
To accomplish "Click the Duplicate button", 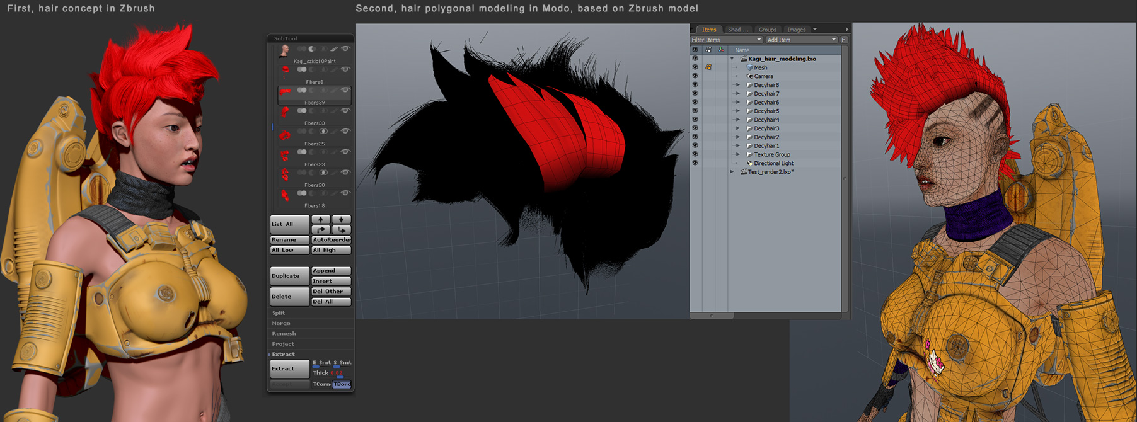I will 289,276.
